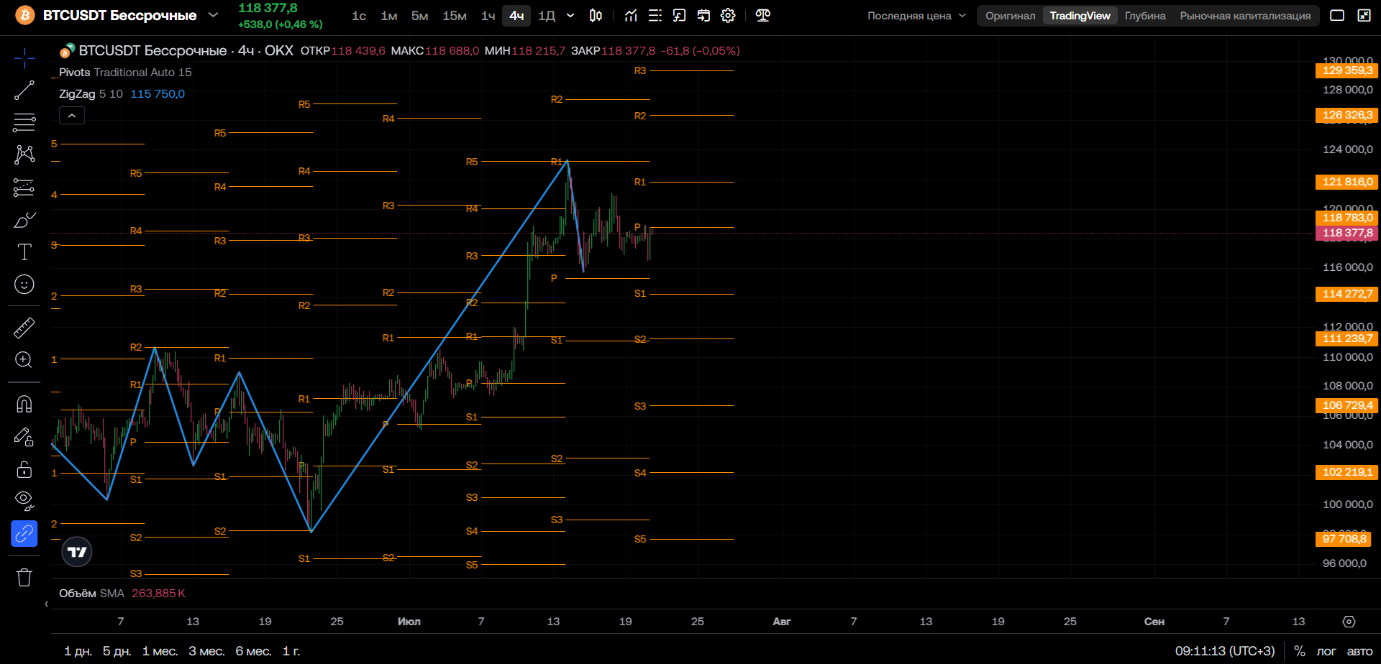Click the Pivots Traditional Auto 15 legend

[x=125, y=72]
